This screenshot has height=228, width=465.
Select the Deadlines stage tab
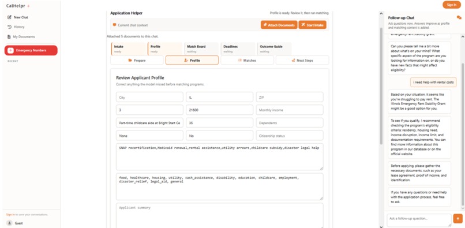click(238, 48)
